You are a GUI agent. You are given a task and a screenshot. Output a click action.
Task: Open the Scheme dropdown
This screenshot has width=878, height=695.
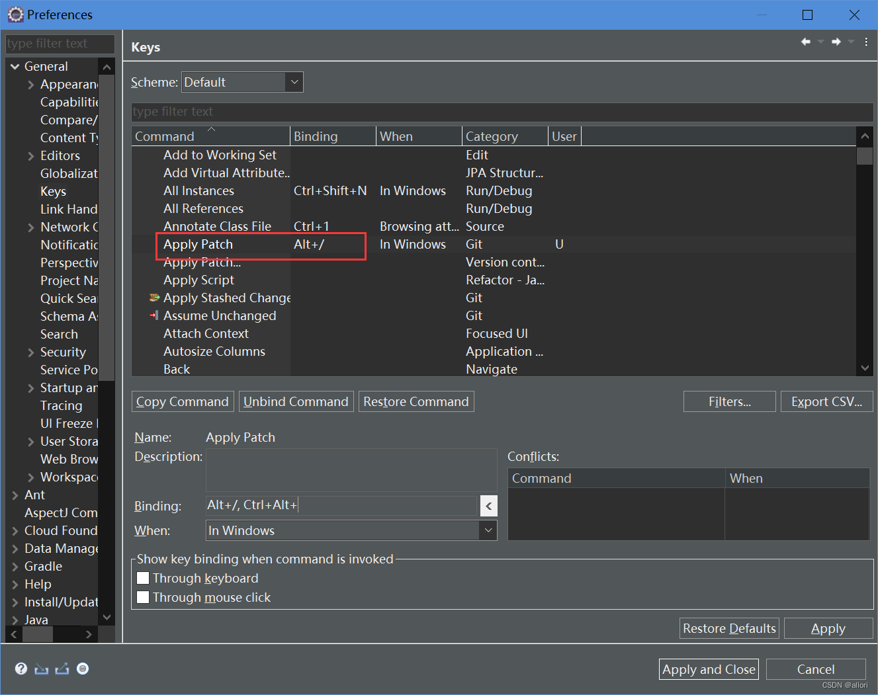[294, 81]
